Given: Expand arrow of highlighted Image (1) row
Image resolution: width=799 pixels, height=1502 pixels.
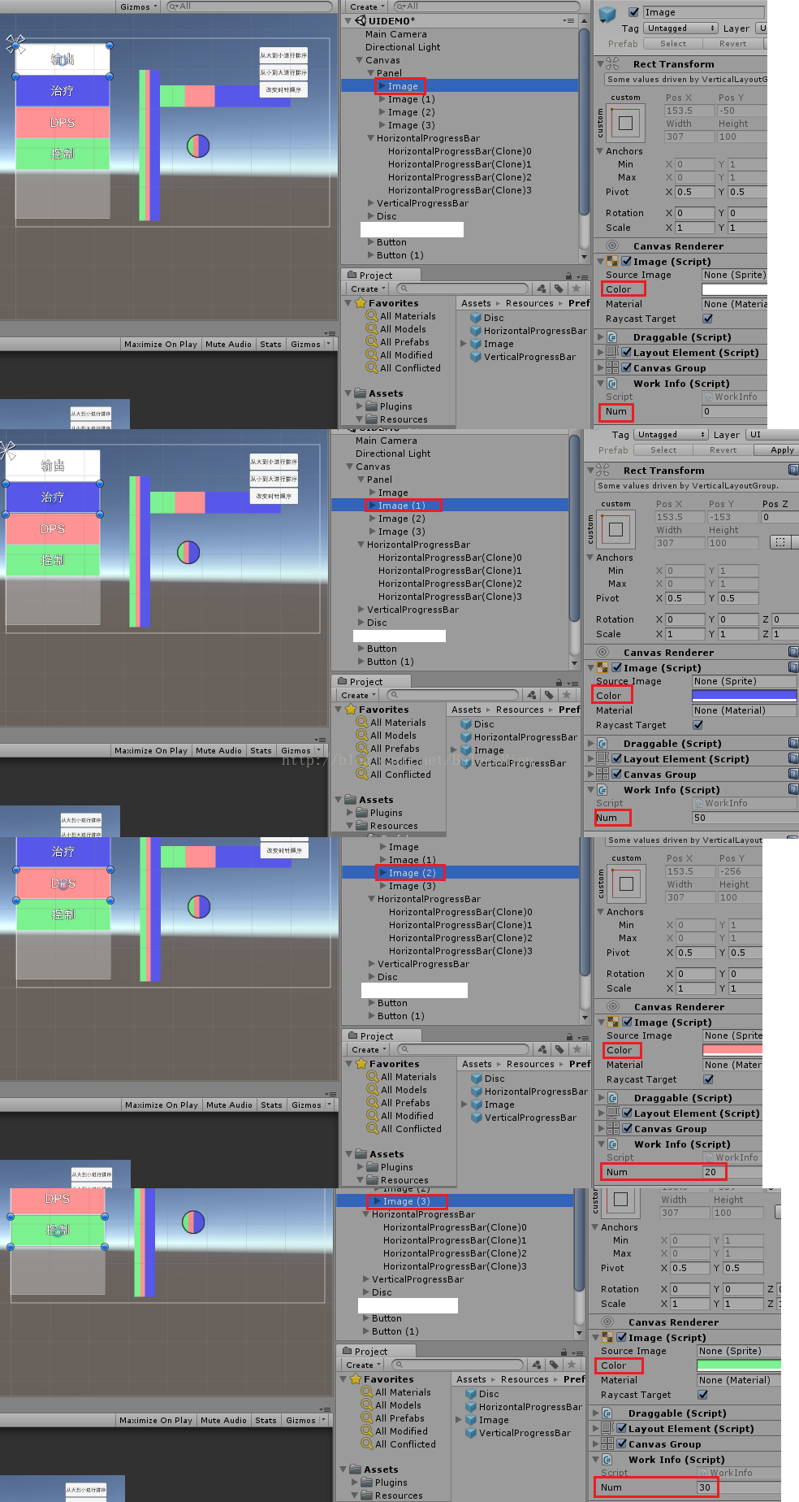Looking at the screenshot, I should point(372,506).
